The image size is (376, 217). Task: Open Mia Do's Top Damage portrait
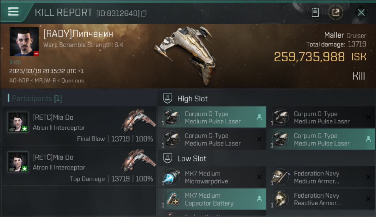click(x=18, y=162)
